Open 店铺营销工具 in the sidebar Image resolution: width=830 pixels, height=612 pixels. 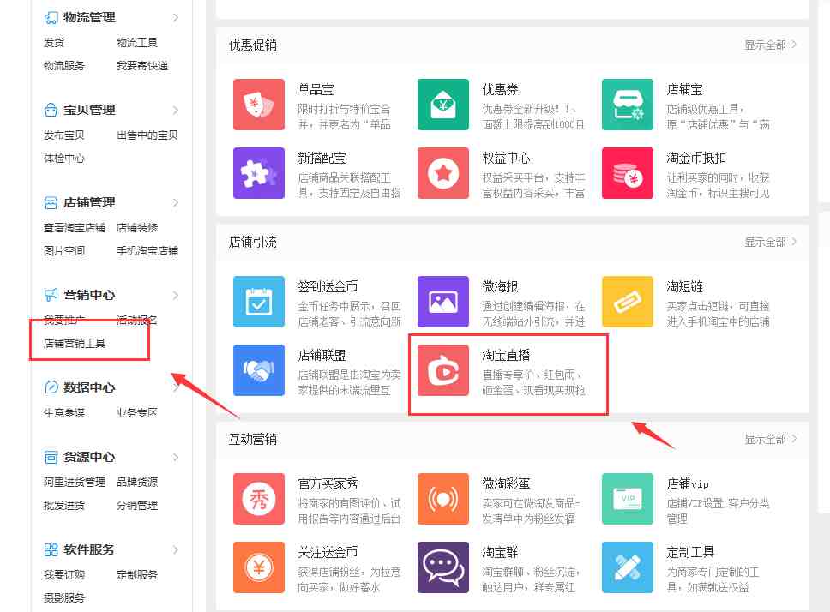click(x=75, y=344)
